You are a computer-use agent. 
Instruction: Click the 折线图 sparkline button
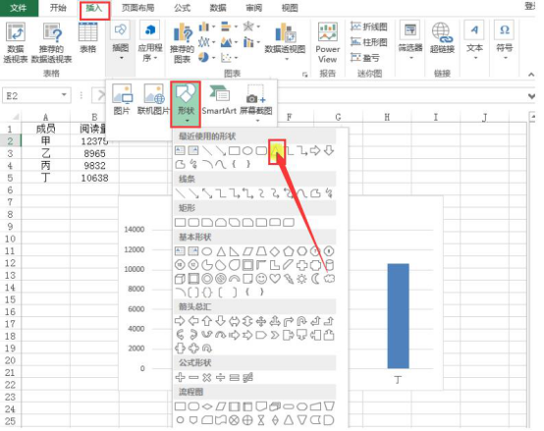(369, 27)
